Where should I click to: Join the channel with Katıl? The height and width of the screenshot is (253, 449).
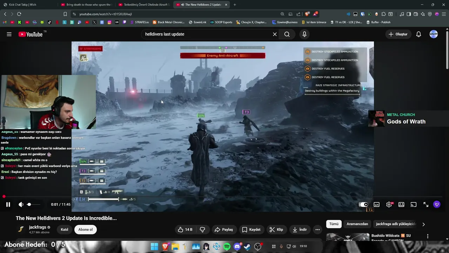point(65,229)
